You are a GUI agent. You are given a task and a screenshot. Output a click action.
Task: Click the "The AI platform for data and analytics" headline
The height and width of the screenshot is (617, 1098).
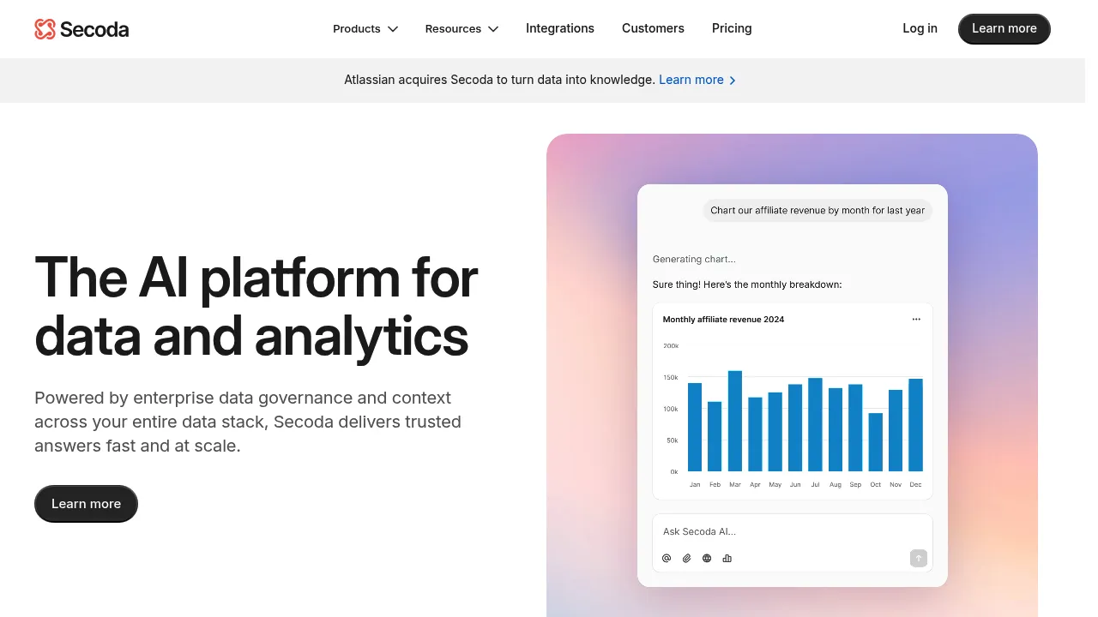tap(256, 306)
